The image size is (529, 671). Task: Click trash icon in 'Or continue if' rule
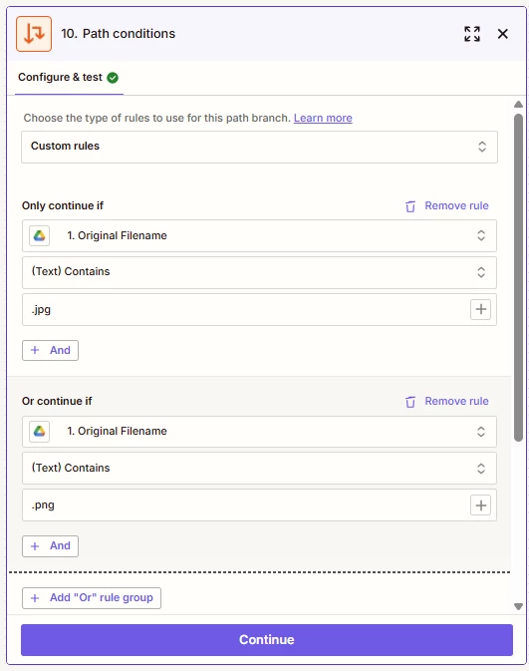pyautogui.click(x=410, y=402)
